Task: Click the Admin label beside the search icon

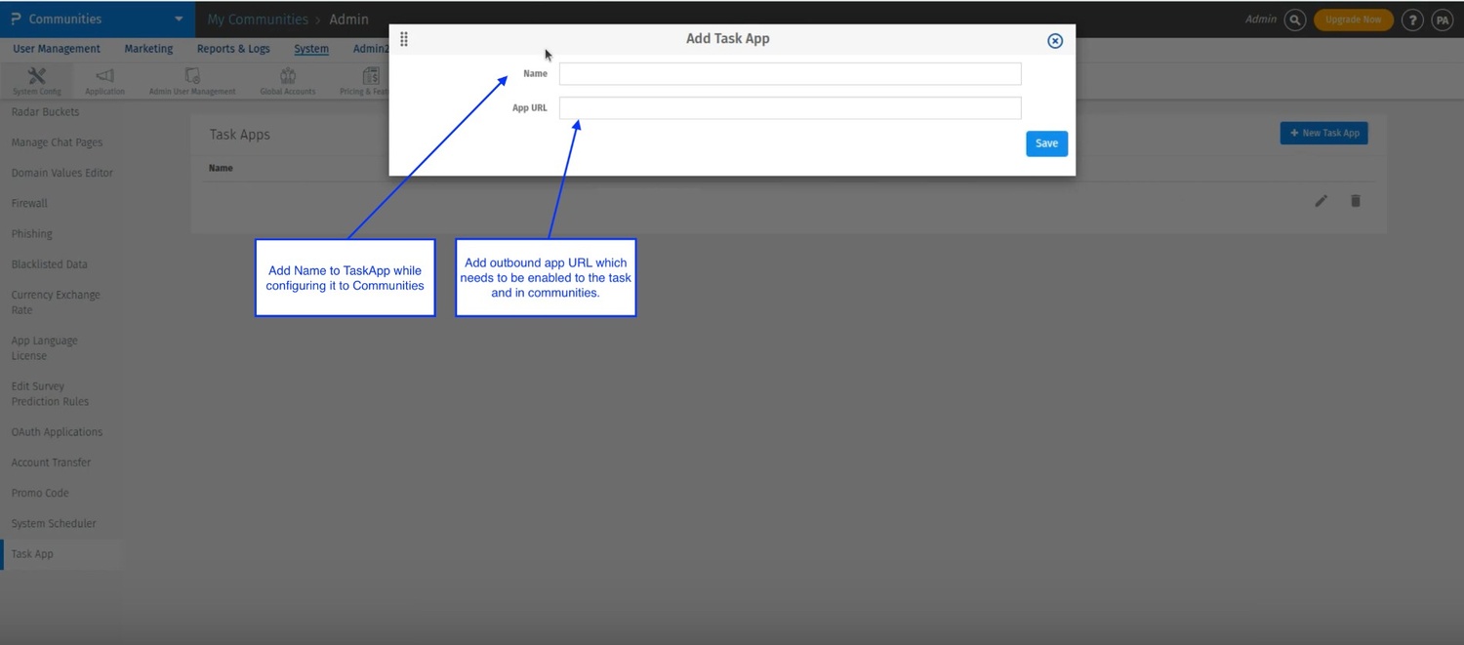Action: (1261, 20)
